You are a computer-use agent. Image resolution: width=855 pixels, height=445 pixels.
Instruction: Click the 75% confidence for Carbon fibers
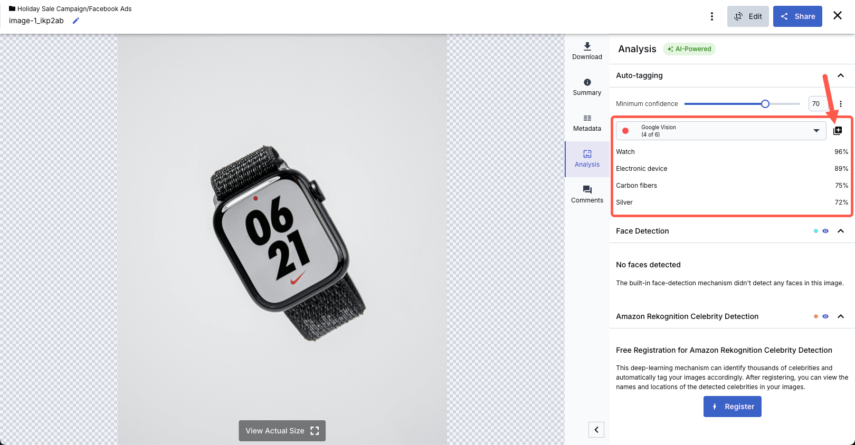pos(841,186)
